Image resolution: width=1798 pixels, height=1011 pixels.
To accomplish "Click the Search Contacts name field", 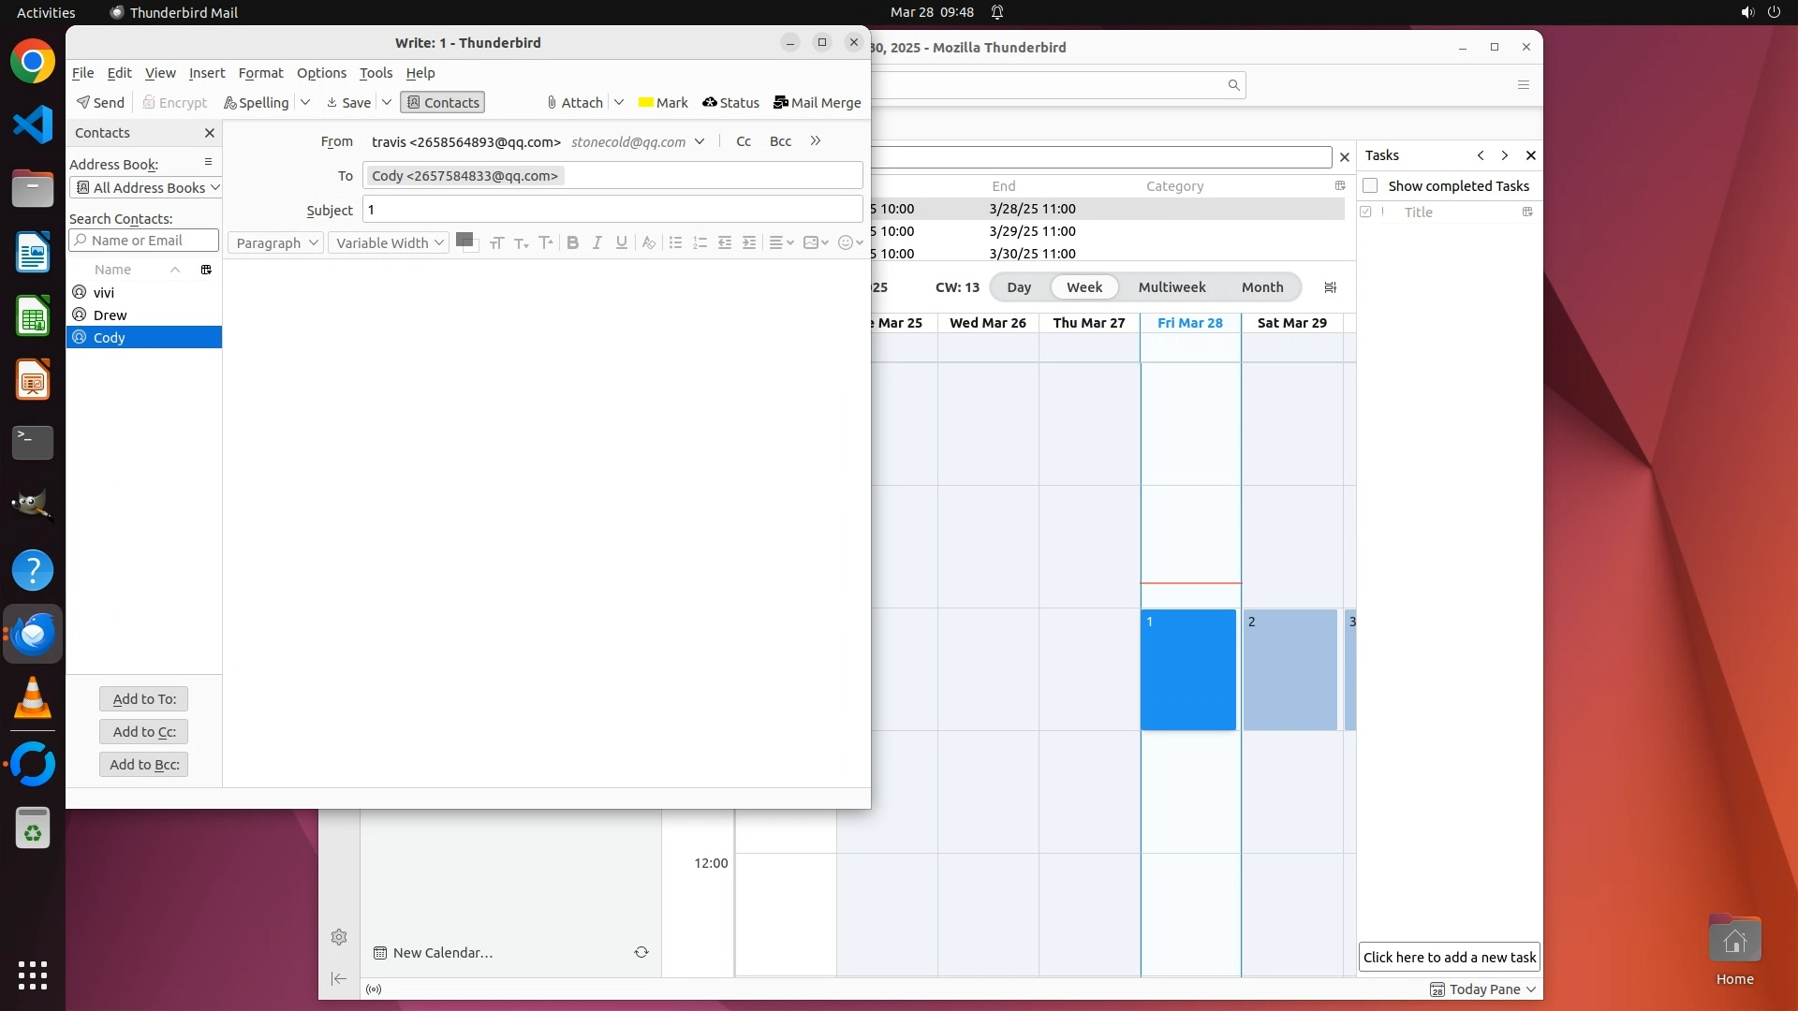I will coord(145,241).
